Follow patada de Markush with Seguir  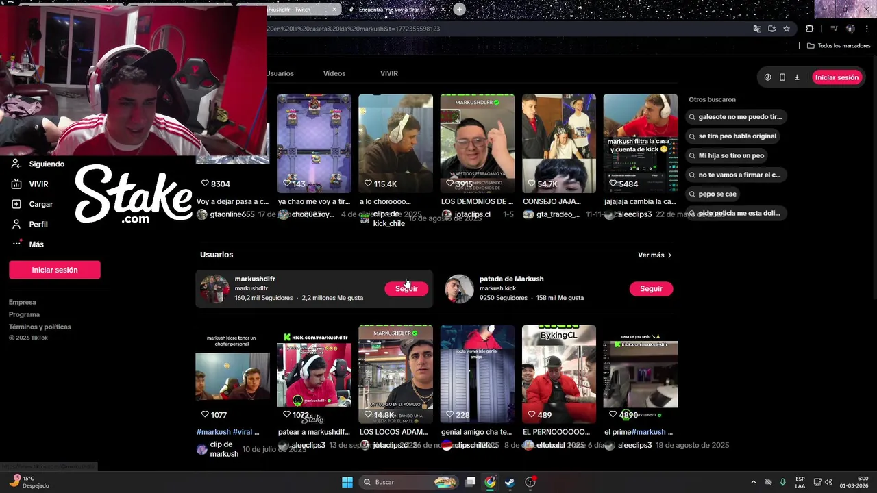click(x=651, y=289)
